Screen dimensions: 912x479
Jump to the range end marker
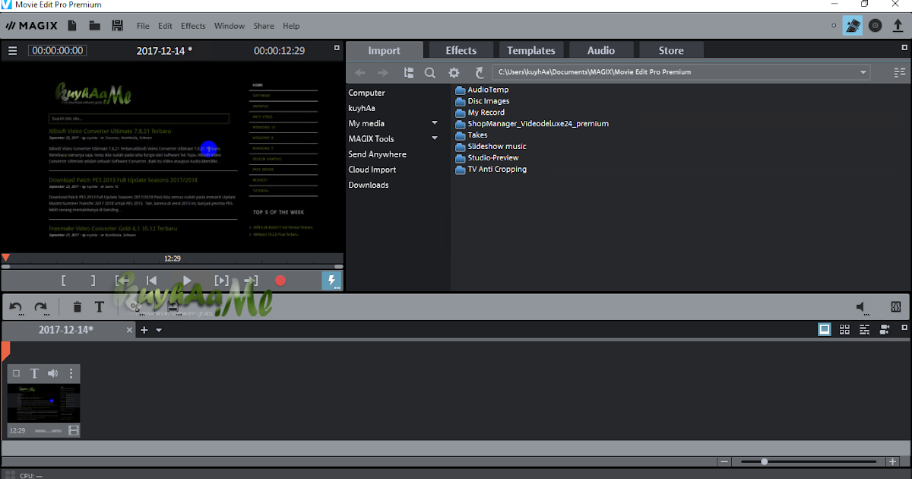point(251,281)
